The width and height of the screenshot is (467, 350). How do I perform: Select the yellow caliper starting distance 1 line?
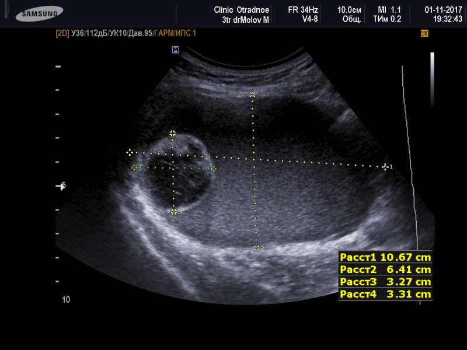point(129,153)
